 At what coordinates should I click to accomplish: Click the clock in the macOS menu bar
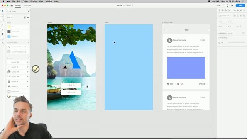point(231,2)
